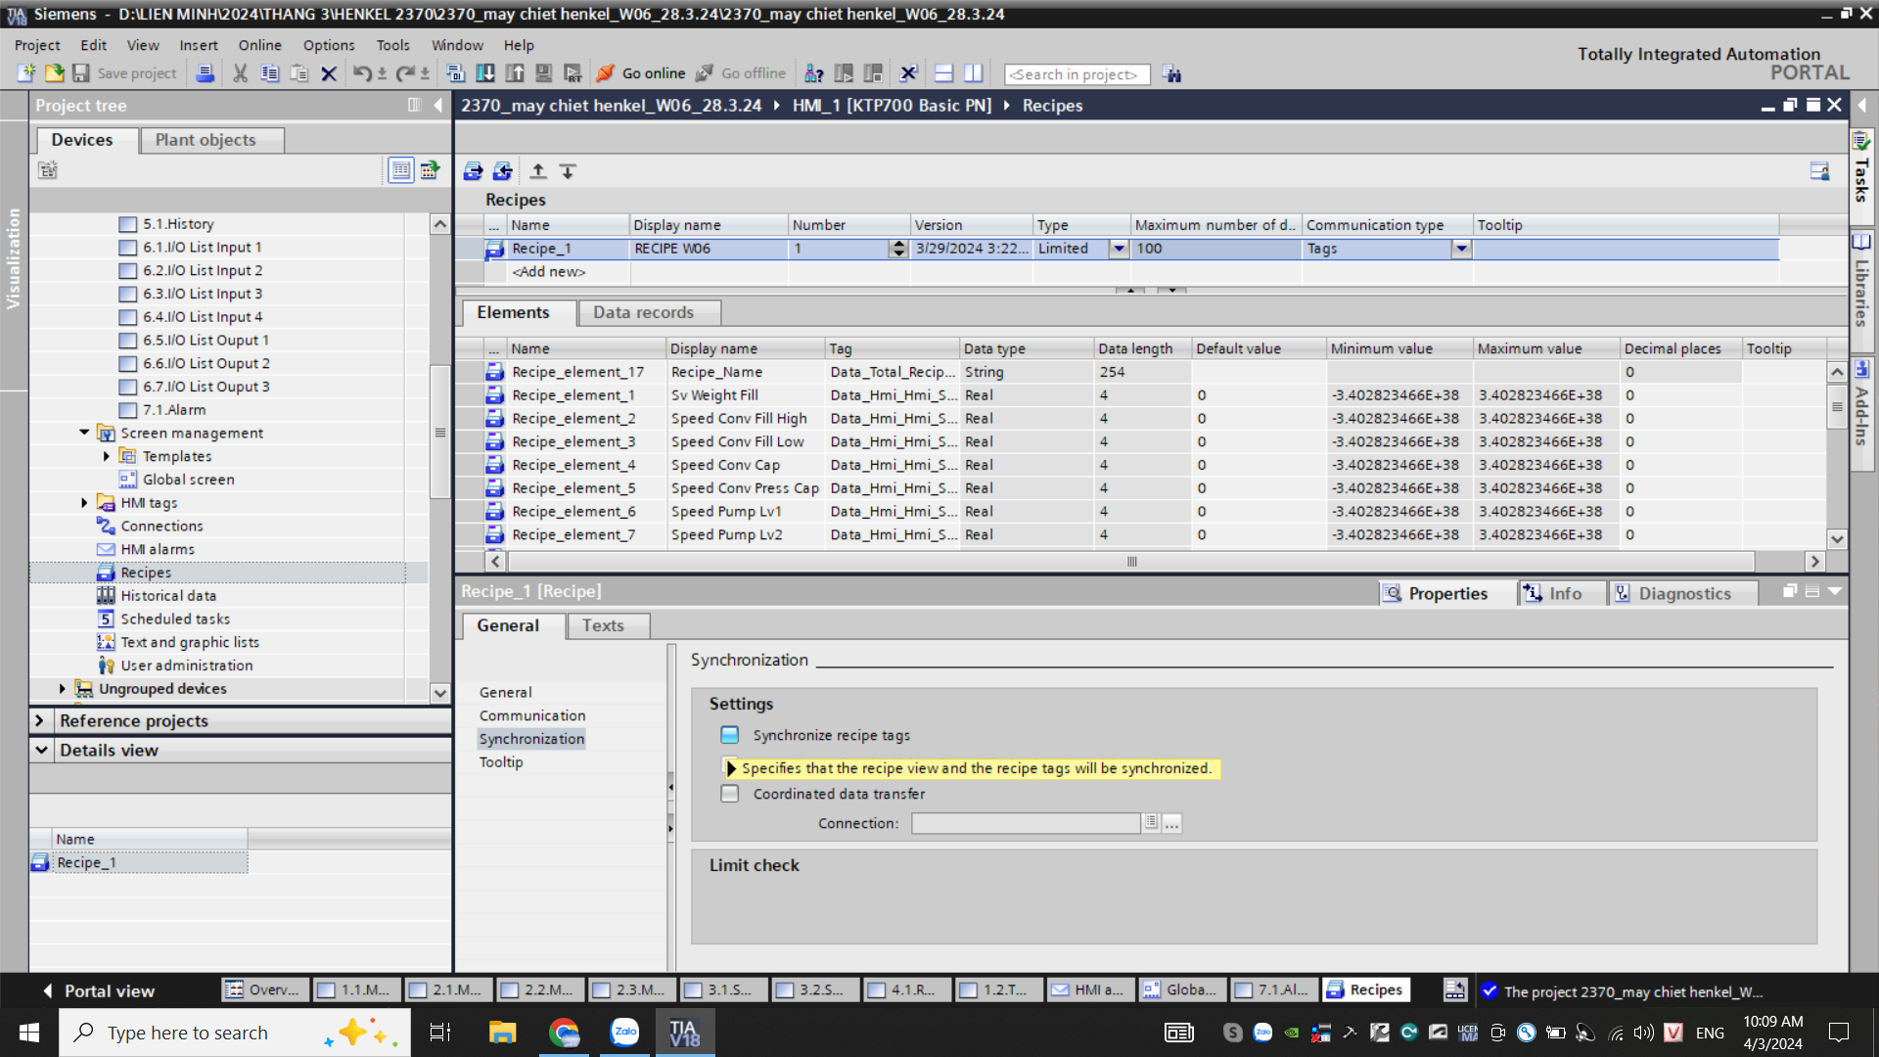Screen dimensions: 1879x1057
Task: Enable Synchronize recipe tags checkbox
Action: click(x=730, y=735)
